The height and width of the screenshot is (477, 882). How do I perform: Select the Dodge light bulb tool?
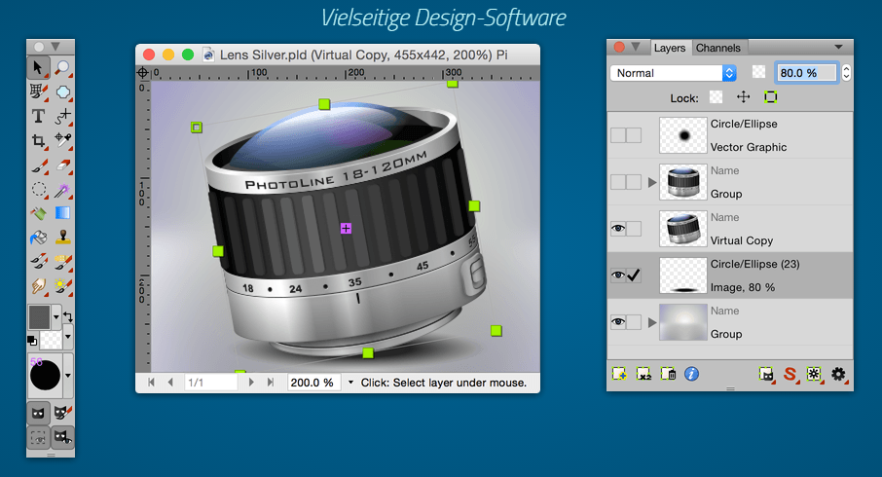pyautogui.click(x=62, y=286)
